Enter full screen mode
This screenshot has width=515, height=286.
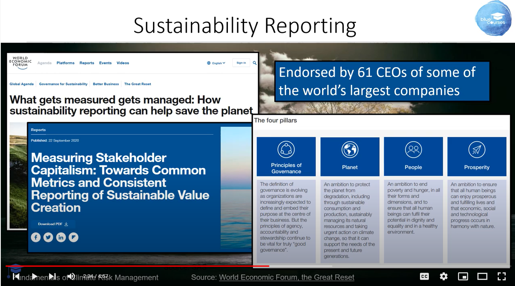click(502, 276)
